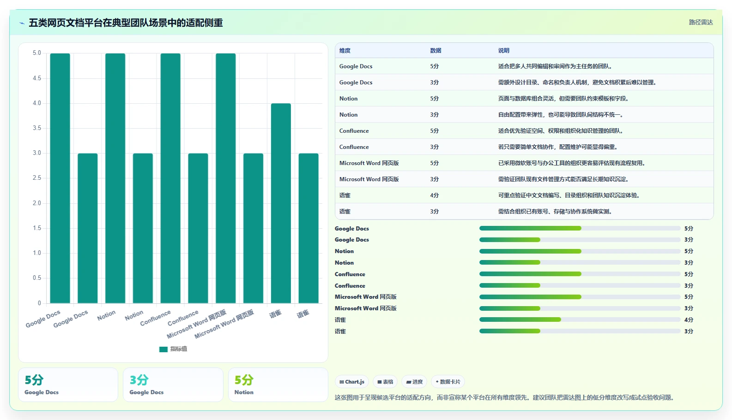The image size is (732, 420).
Task: Click the lightning icon beside the title
Action: pyautogui.click(x=22, y=23)
